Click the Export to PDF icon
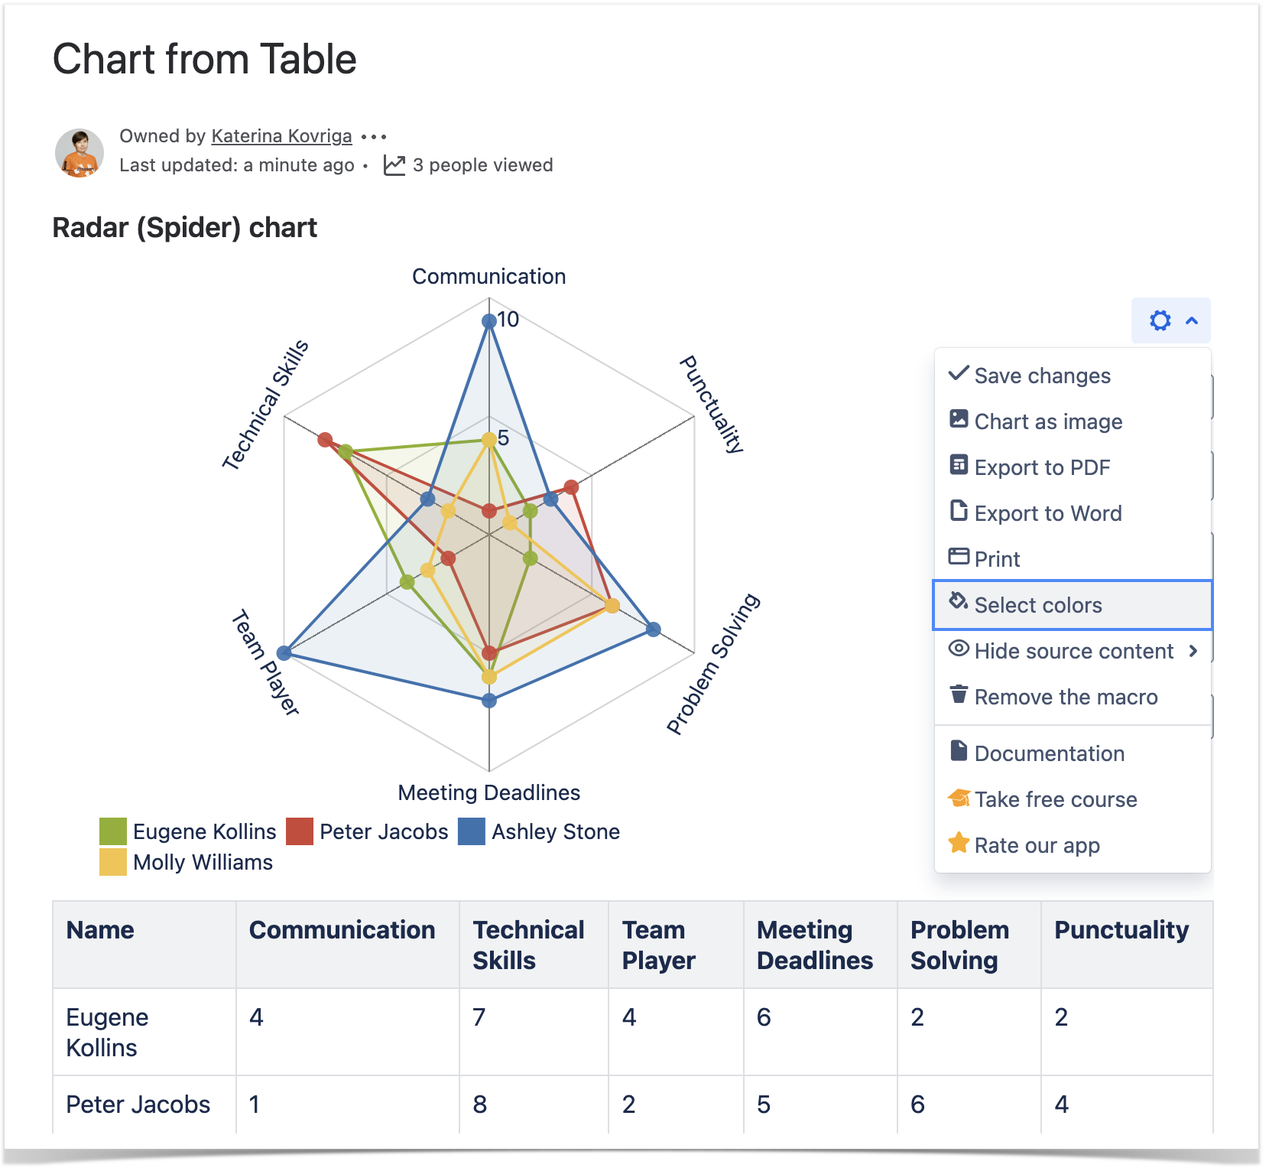 point(959,465)
